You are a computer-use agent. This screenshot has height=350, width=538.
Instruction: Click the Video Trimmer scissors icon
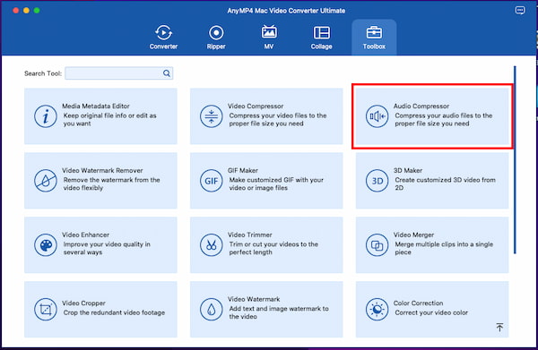click(211, 245)
